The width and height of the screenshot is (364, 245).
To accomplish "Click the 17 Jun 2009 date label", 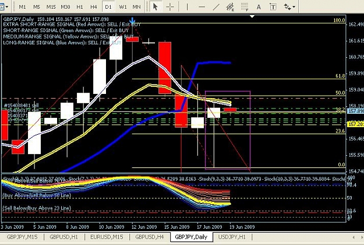I will click(210, 227).
